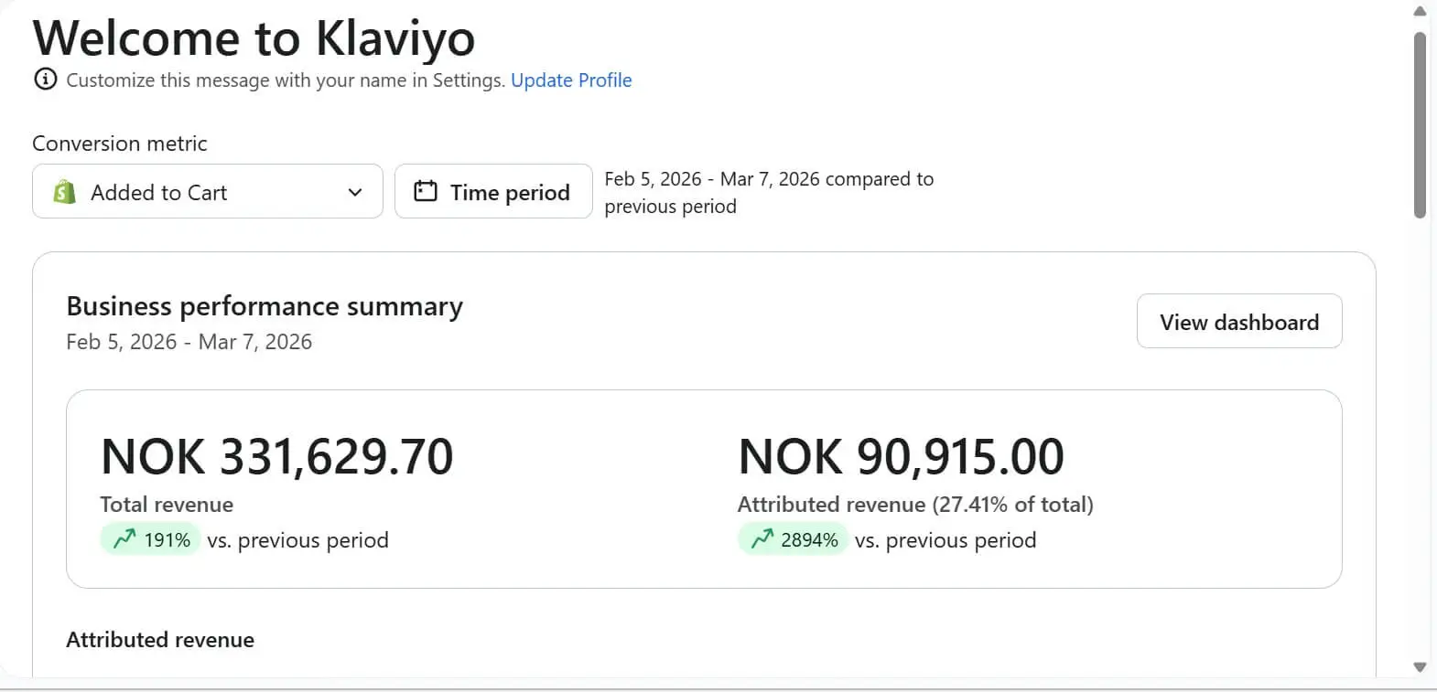1437x692 pixels.
Task: Open the View dashboard button
Action: pos(1239,321)
